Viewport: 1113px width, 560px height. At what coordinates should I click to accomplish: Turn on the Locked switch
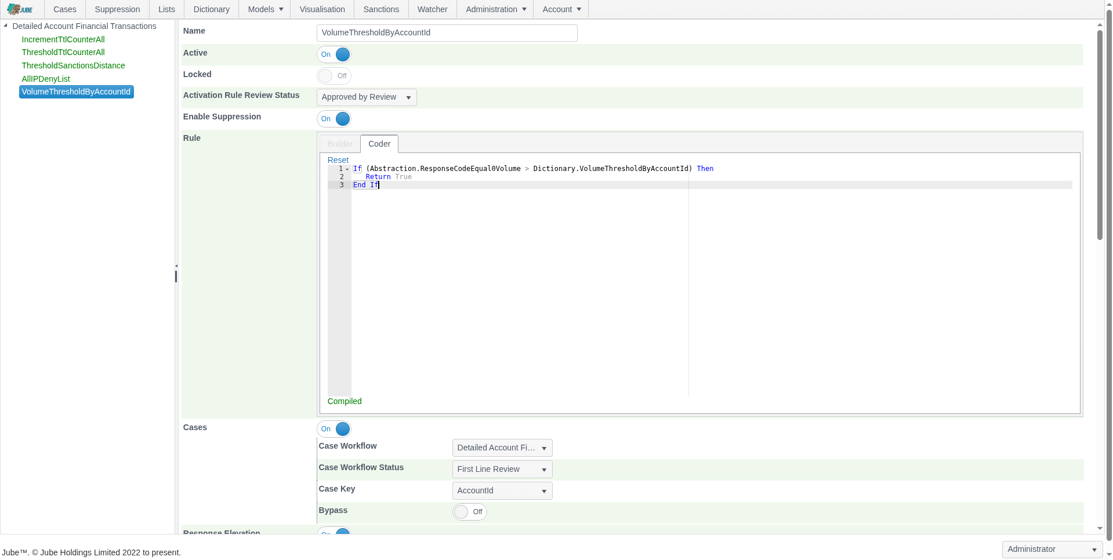pyautogui.click(x=334, y=76)
